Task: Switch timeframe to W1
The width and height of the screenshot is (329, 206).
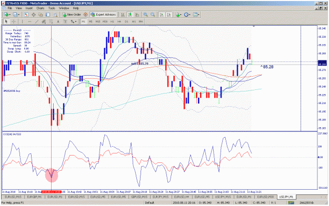Action: pyautogui.click(x=134, y=22)
